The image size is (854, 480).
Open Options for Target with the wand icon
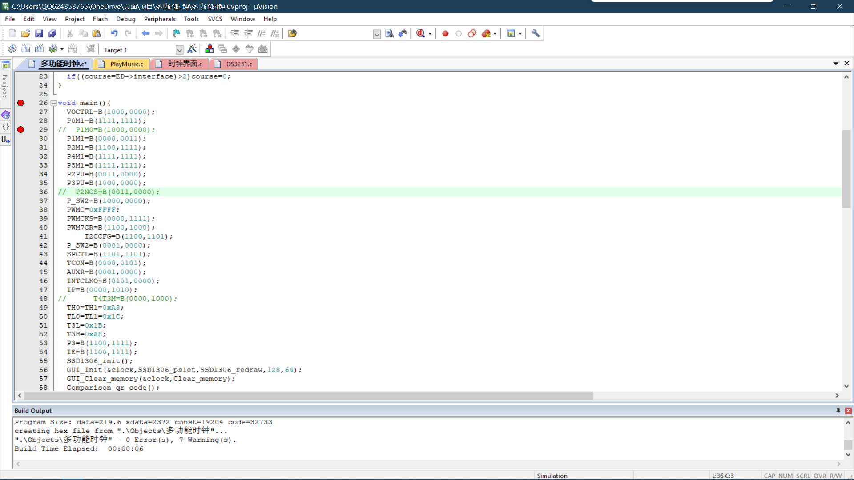point(192,49)
